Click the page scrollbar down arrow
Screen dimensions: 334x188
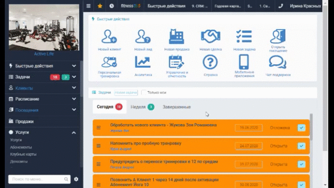tap(325, 185)
